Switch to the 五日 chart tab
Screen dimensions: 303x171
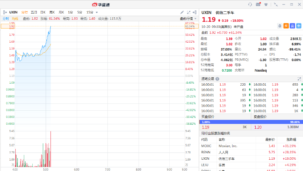[34, 12]
